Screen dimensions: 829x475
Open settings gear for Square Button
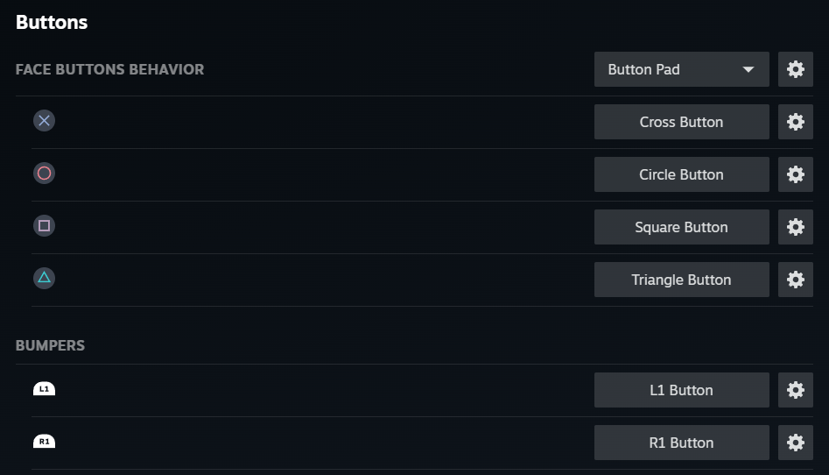[x=795, y=227]
